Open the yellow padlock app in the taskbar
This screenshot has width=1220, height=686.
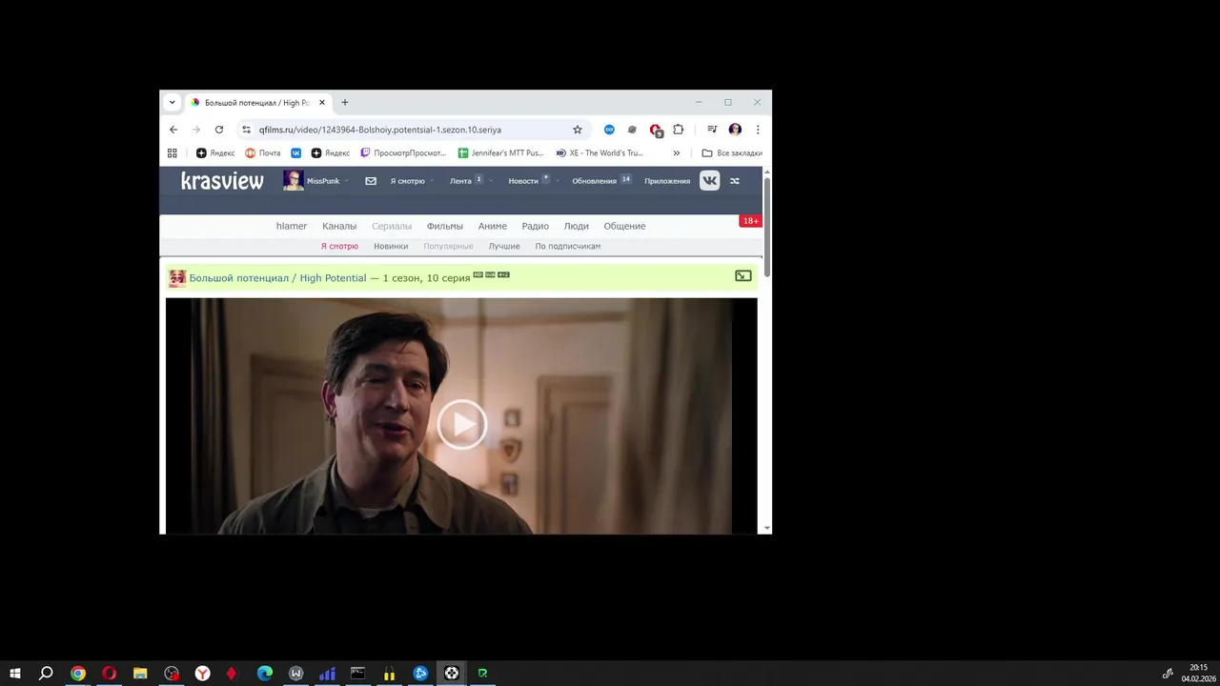tap(389, 673)
